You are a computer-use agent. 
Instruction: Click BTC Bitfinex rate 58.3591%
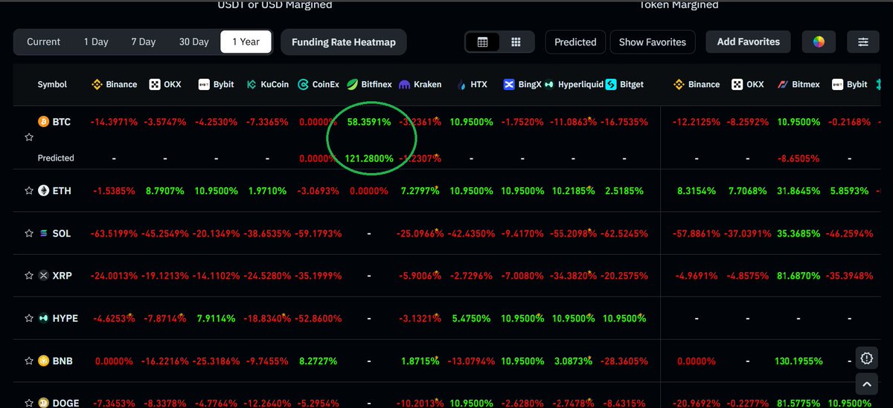coord(368,122)
